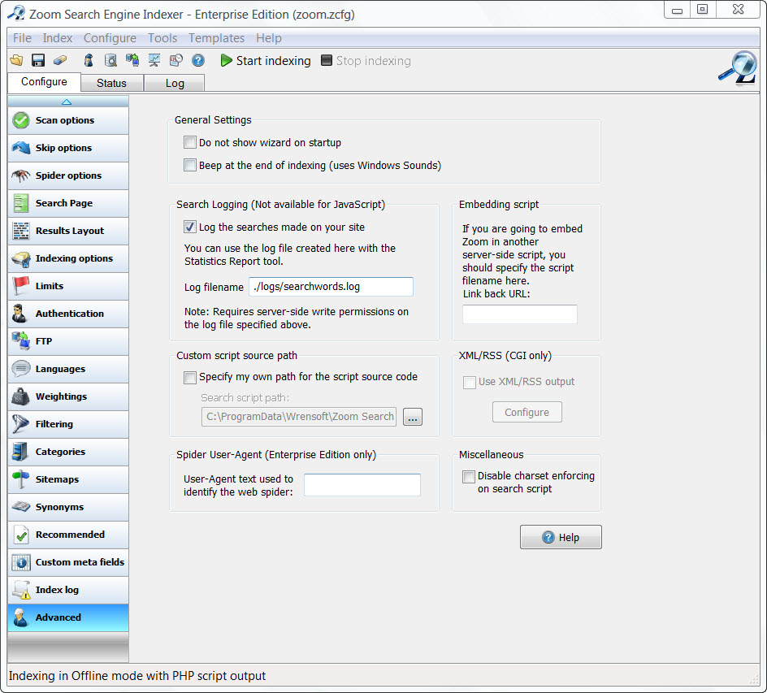This screenshot has height=693, width=767.
Task: Click the database magnifier toolbar icon
Action: tap(111, 60)
